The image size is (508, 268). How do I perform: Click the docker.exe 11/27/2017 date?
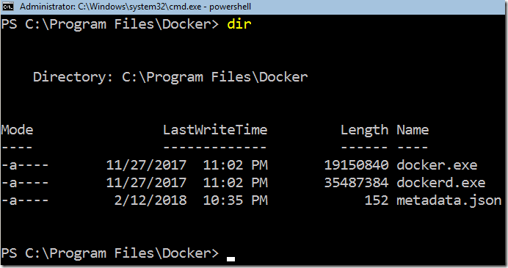pyautogui.click(x=146, y=165)
